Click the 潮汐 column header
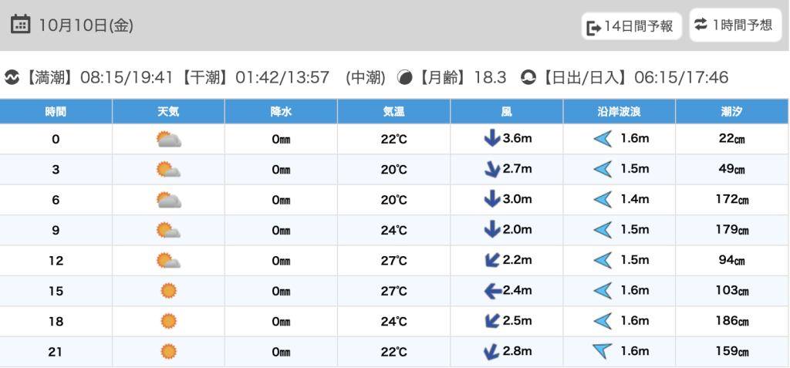This screenshot has width=790, height=368. click(732, 112)
